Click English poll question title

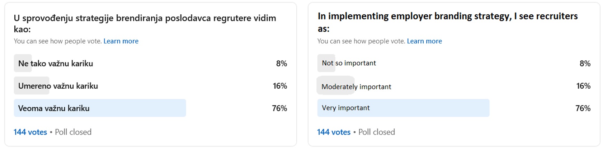click(x=448, y=22)
